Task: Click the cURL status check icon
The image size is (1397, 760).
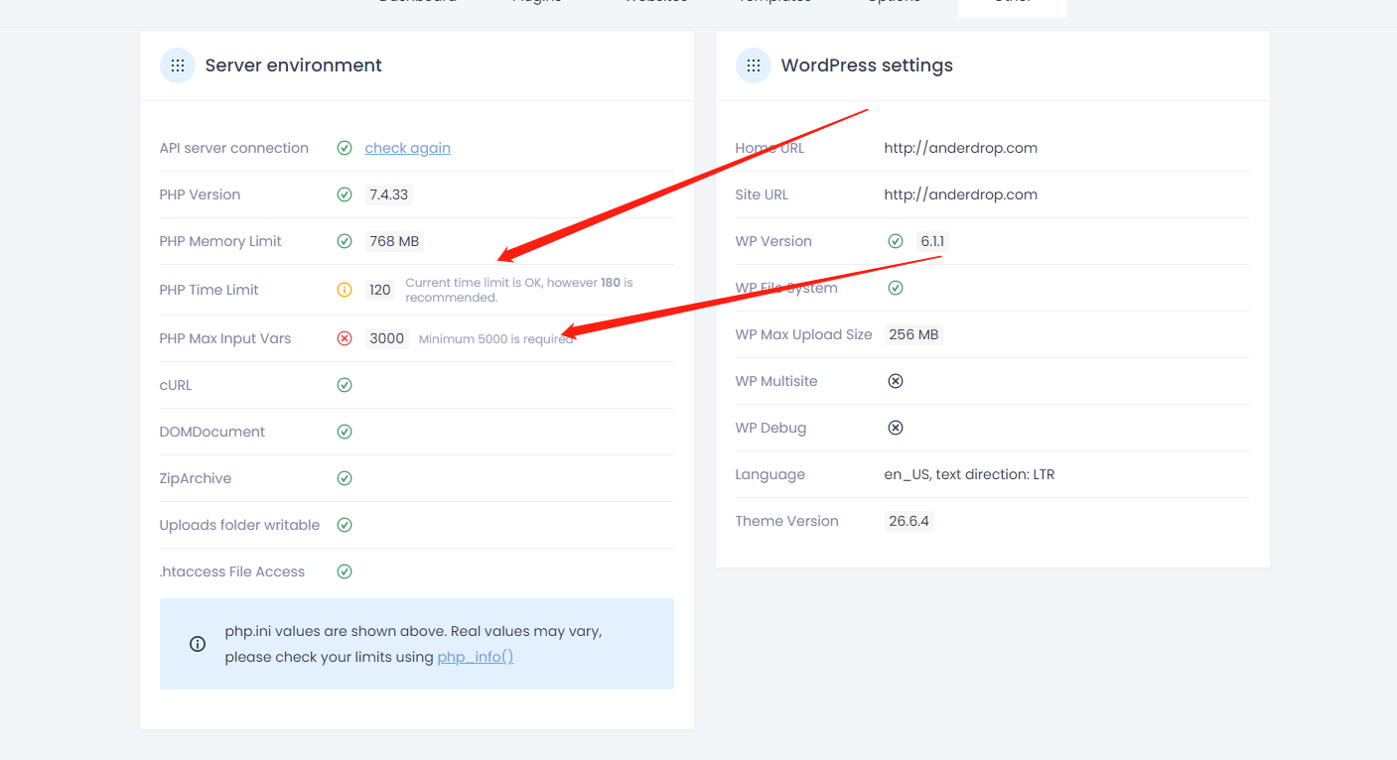Action: [x=345, y=385]
